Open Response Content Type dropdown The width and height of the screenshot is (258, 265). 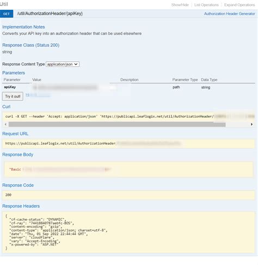[63, 64]
